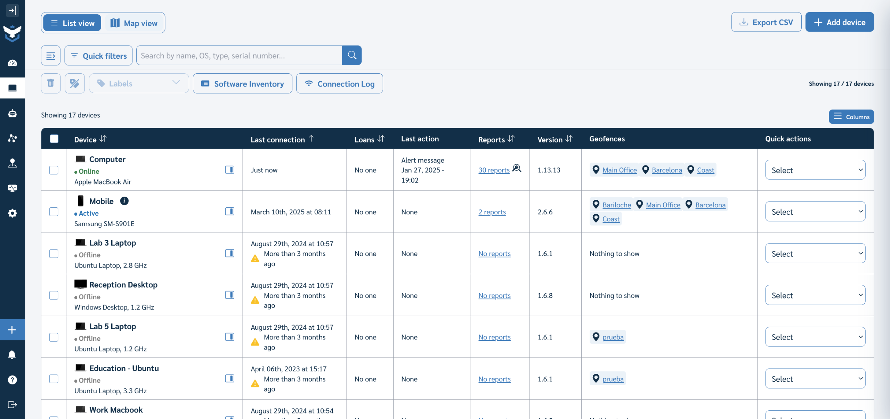The height and width of the screenshot is (419, 890).
Task: Switch to List view tab
Action: click(72, 23)
